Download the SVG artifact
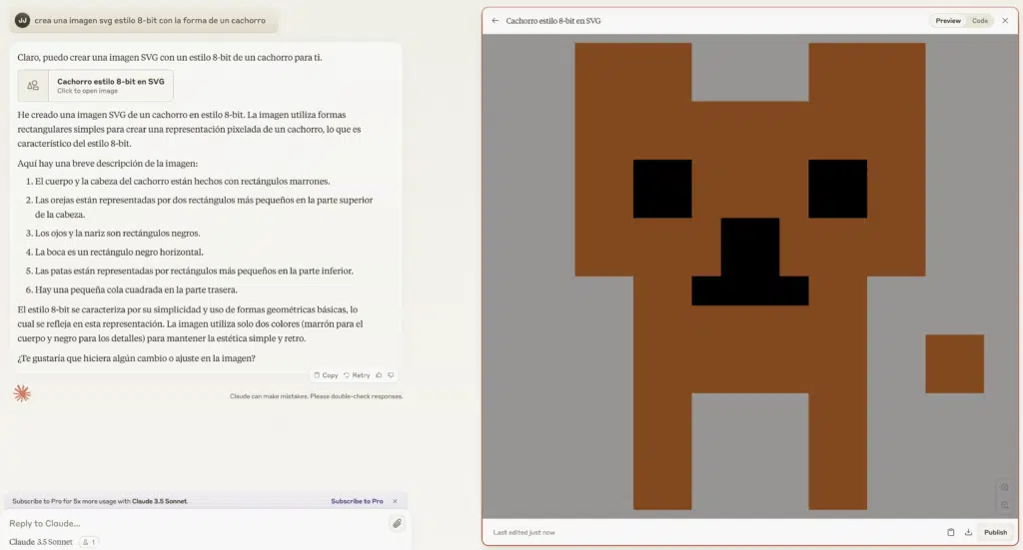This screenshot has width=1023, height=550. [x=968, y=532]
